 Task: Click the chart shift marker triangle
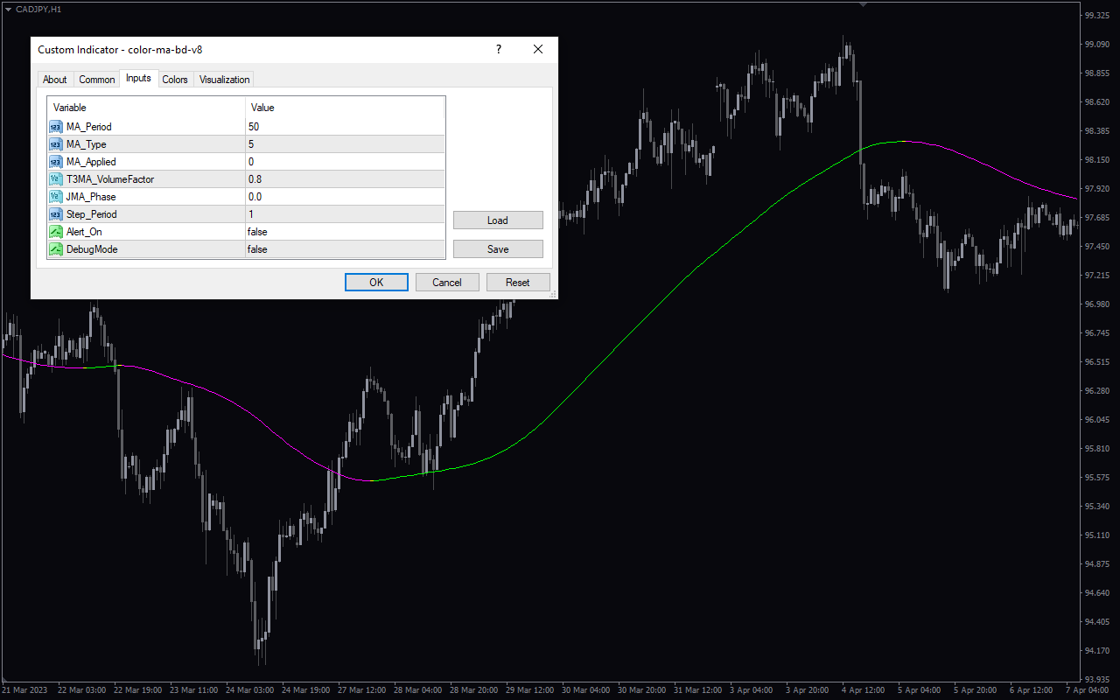tap(864, 4)
